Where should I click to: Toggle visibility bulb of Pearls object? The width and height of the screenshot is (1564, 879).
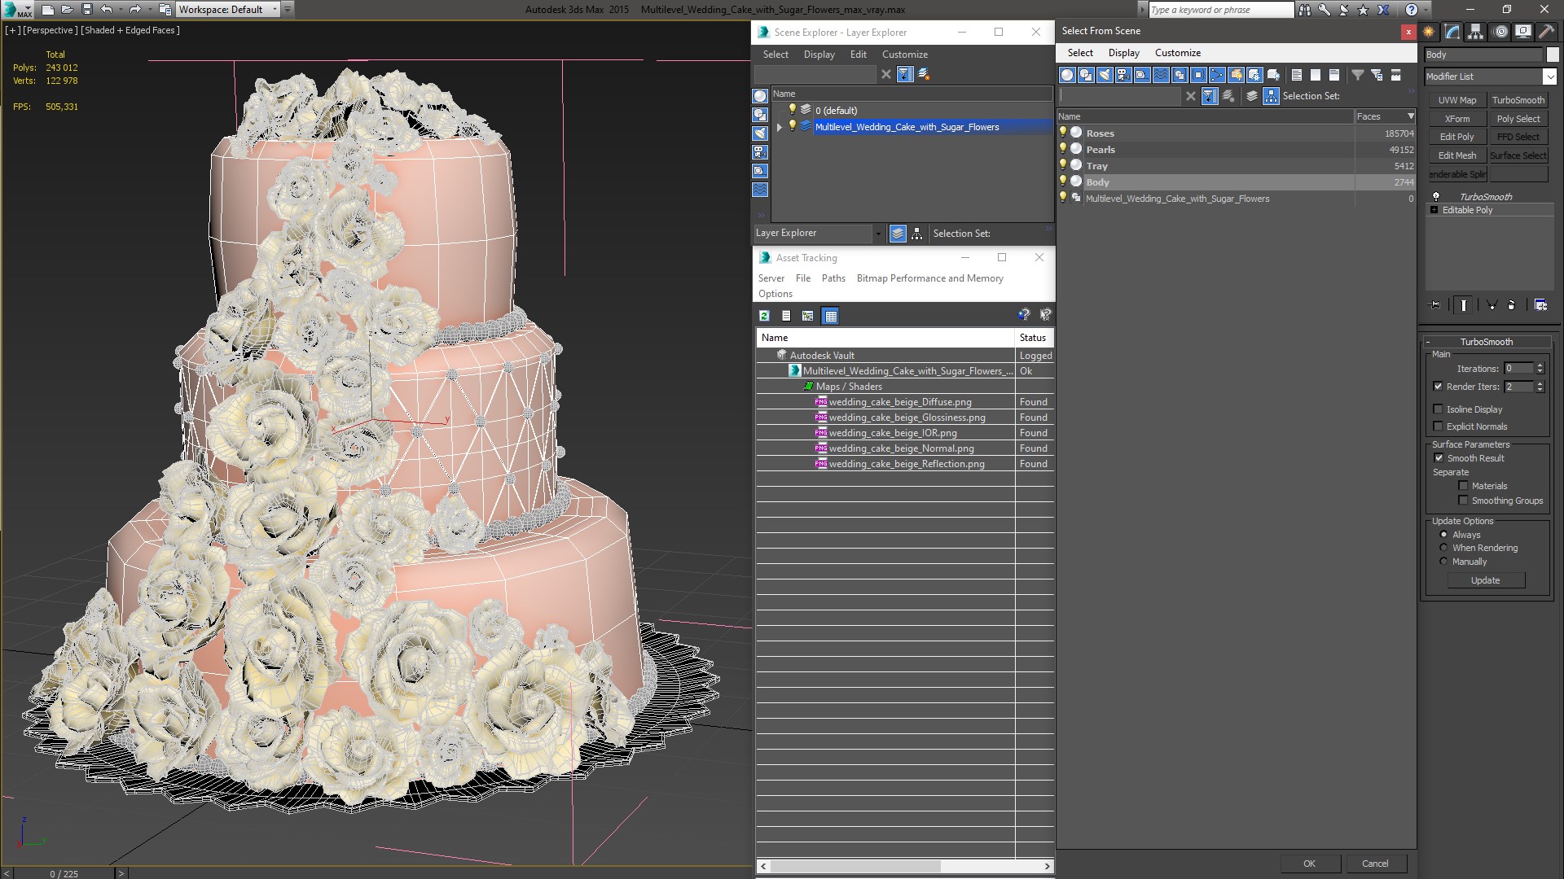pos(1063,148)
